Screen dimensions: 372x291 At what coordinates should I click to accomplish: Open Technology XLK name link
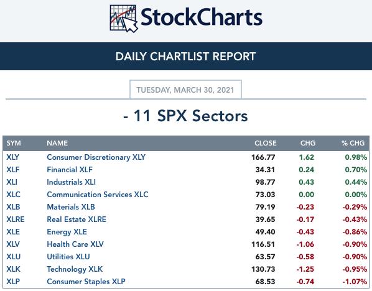(75, 269)
